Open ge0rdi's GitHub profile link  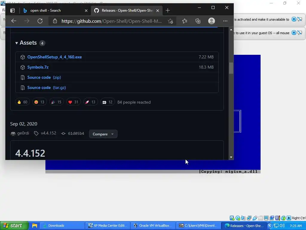23,133
